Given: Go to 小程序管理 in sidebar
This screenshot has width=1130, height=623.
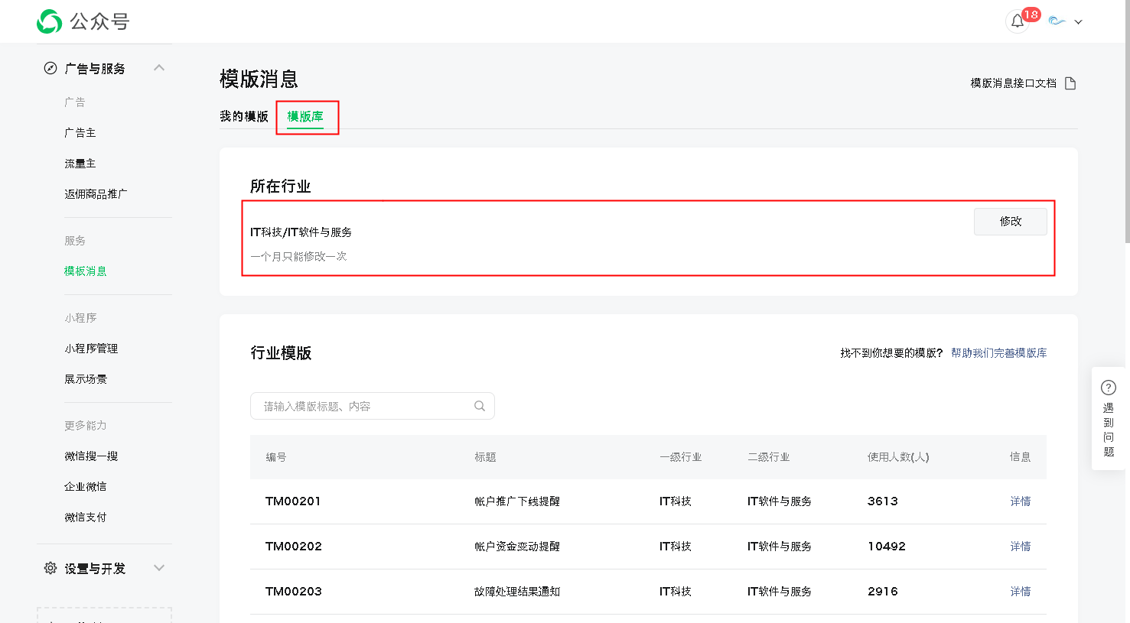Looking at the screenshot, I should 91,349.
